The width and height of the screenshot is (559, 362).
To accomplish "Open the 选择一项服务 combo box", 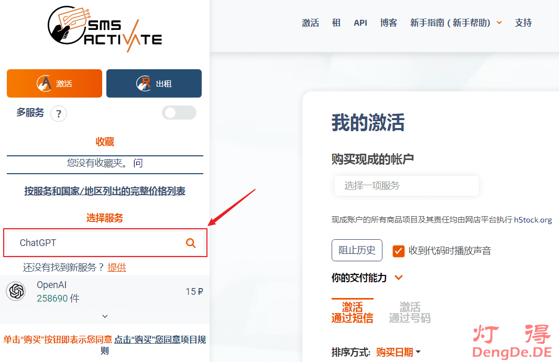I will tap(406, 186).
